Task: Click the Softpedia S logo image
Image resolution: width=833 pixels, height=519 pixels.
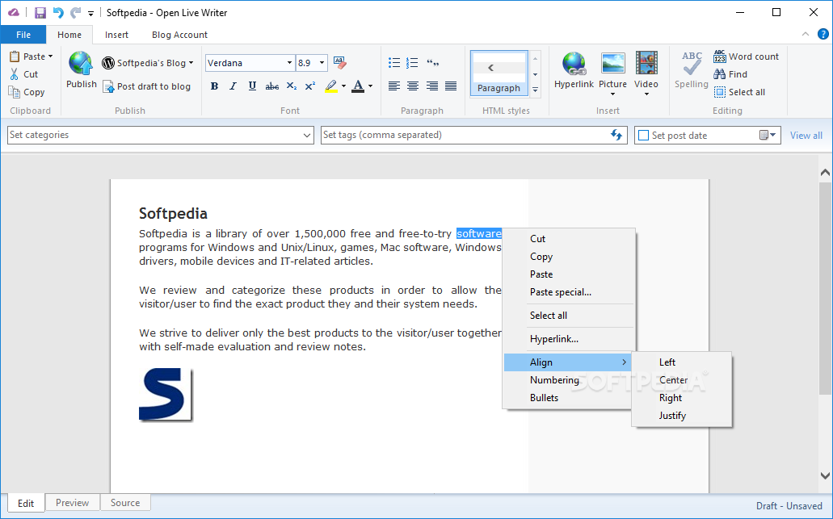Action: [x=165, y=395]
